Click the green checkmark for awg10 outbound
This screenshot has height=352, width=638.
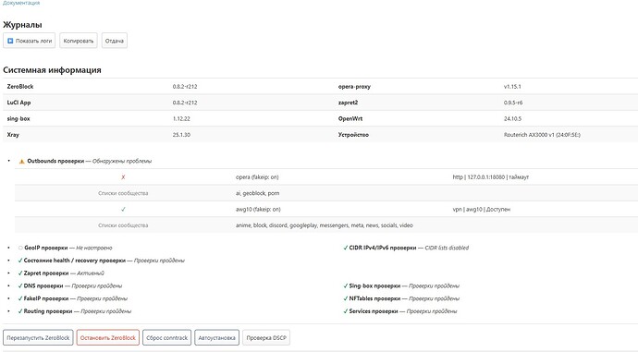[x=123, y=210]
